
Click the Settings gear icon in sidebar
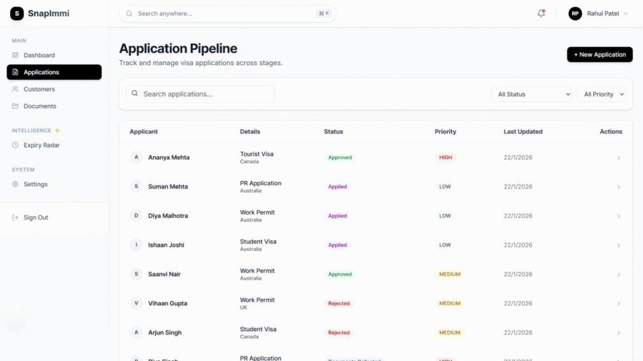click(x=16, y=184)
